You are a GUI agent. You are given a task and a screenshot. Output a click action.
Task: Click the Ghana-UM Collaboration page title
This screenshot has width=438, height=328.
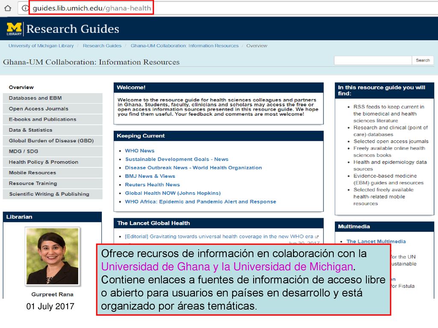(x=92, y=62)
